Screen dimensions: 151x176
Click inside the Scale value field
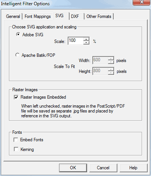click(x=75, y=41)
